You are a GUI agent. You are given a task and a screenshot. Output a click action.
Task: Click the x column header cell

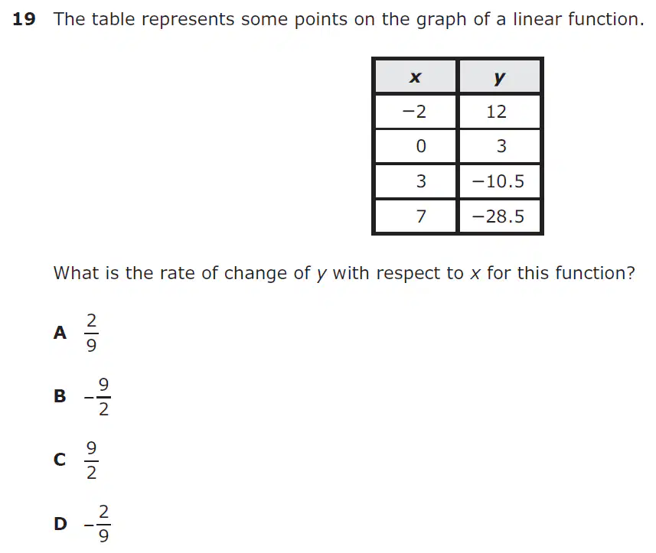416,76
